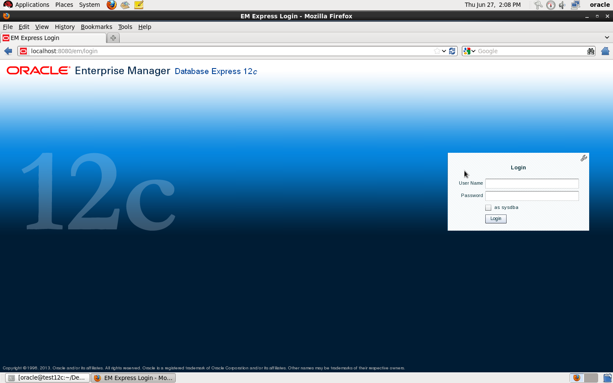This screenshot has height=383, width=613.
Task: Open the Bookmarks menu
Action: point(96,27)
